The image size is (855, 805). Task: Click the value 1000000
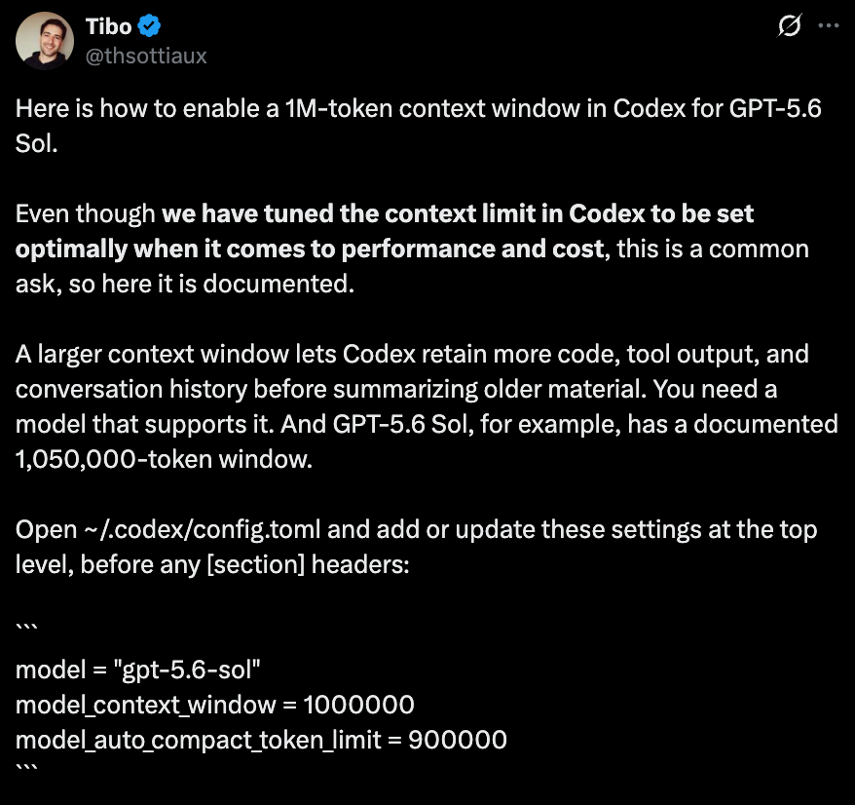358,706
